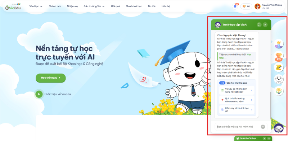Open the leaderboard podium sidebar icon
Viewport: 288px width, 141px height.
point(279,44)
